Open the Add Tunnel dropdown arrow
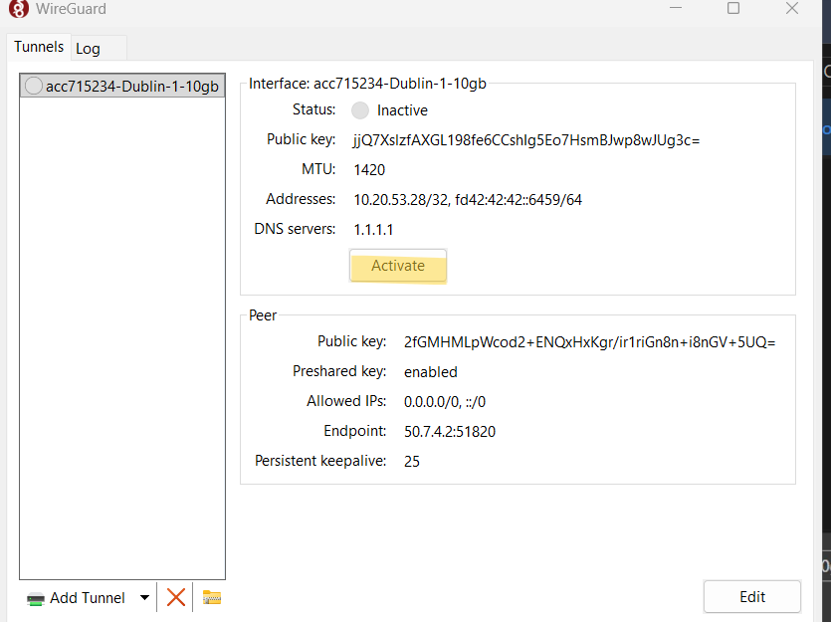The height and width of the screenshot is (622, 831). [x=144, y=598]
